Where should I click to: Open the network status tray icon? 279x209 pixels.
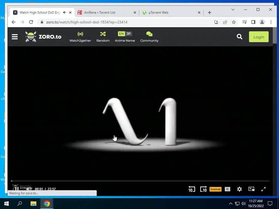(237, 204)
